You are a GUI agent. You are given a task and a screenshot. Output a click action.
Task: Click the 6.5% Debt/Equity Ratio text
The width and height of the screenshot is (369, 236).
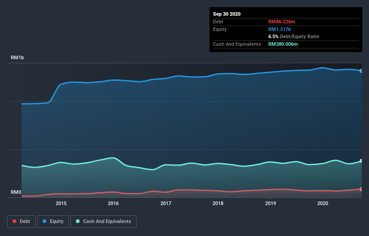(x=293, y=36)
